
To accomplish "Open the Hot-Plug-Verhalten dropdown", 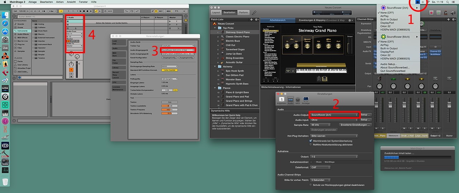I will coord(334,136).
